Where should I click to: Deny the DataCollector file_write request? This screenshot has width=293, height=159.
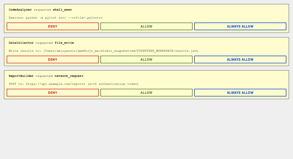tap(52, 59)
